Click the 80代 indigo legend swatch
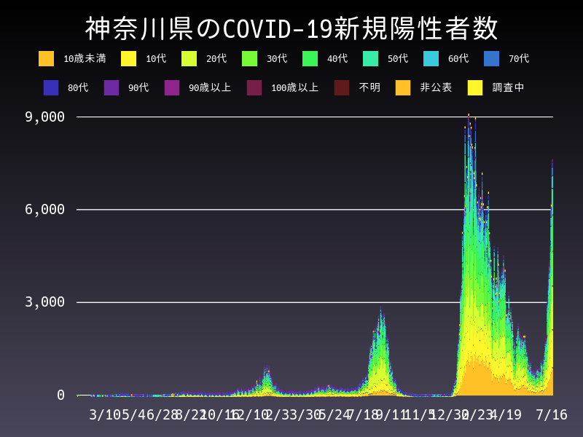Image resolution: width=583 pixels, height=437 pixels. (x=51, y=87)
